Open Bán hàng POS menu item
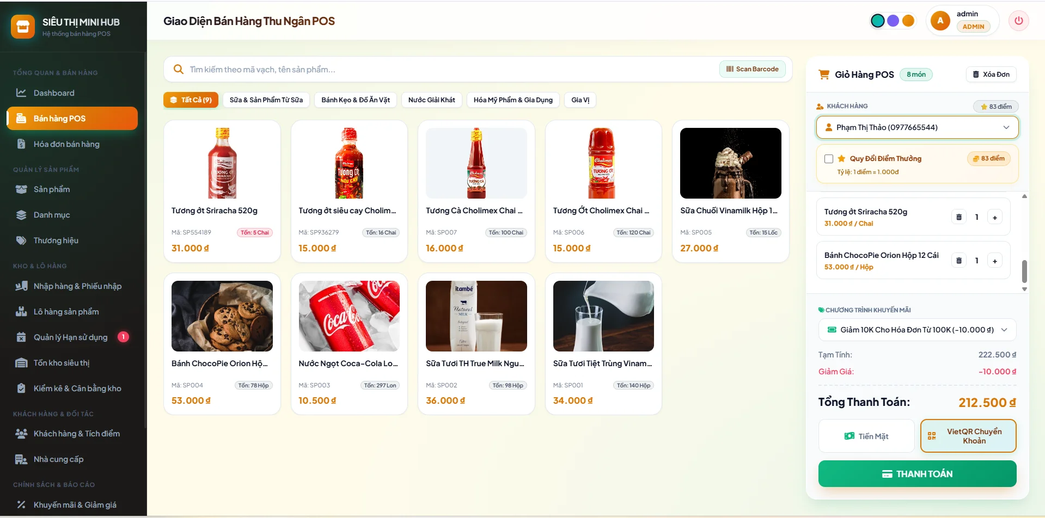The image size is (1045, 518). pos(72,119)
